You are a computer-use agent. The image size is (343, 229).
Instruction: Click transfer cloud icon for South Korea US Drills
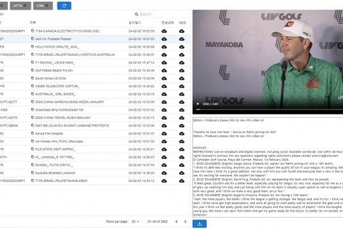coord(164,78)
